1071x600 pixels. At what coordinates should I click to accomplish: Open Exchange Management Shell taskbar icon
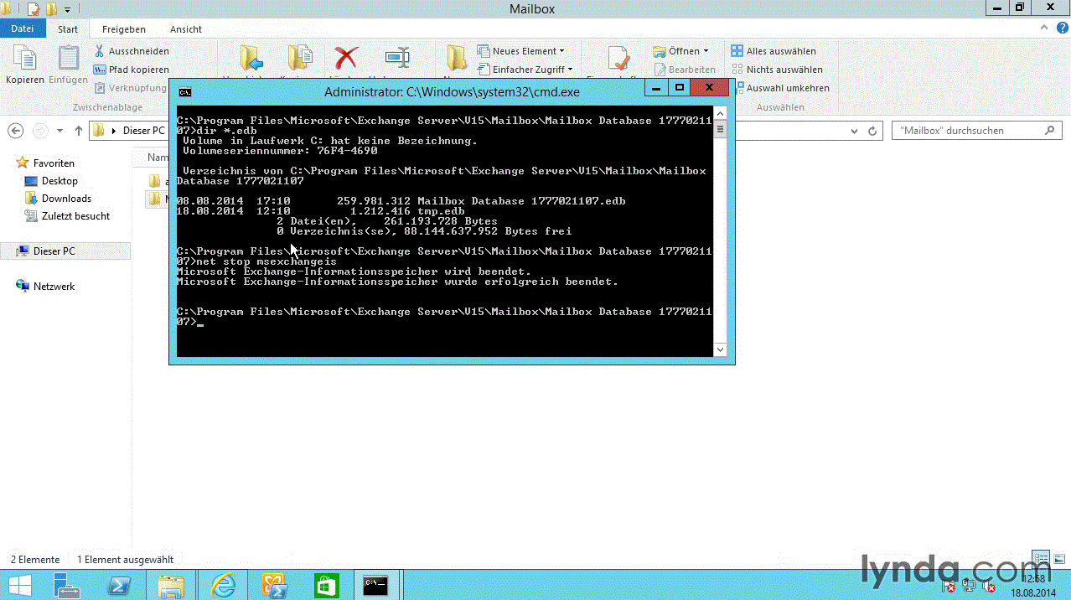pos(276,586)
